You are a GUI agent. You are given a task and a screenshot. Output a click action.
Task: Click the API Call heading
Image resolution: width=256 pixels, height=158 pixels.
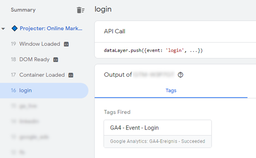(x=114, y=31)
